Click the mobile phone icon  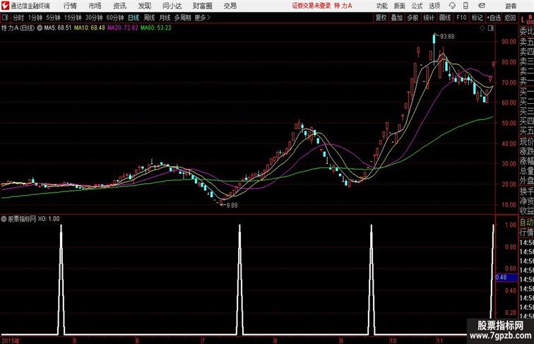(x=465, y=6)
